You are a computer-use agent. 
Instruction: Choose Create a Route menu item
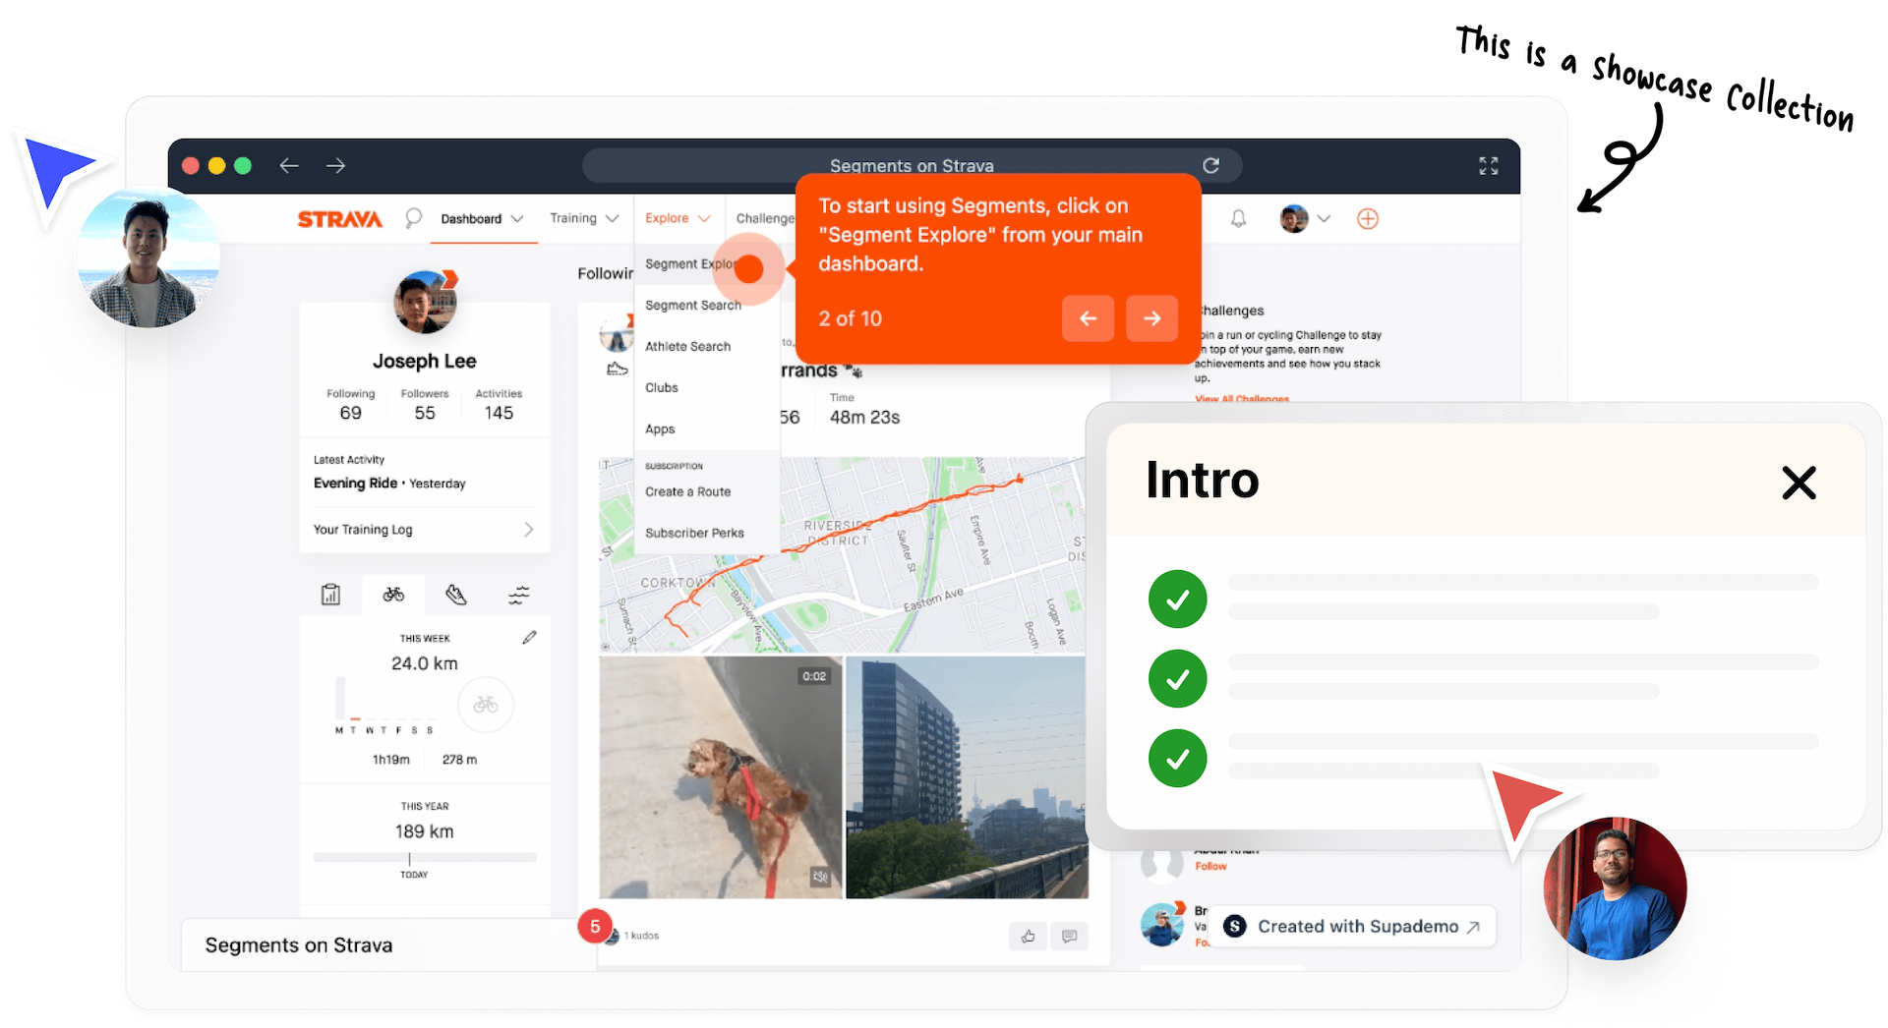point(687,491)
